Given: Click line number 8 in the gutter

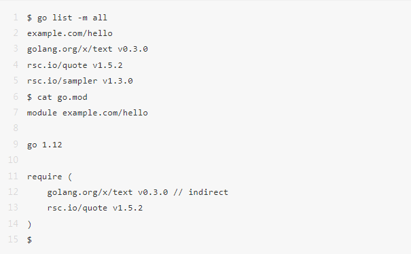Looking at the screenshot, I should (x=16, y=128).
